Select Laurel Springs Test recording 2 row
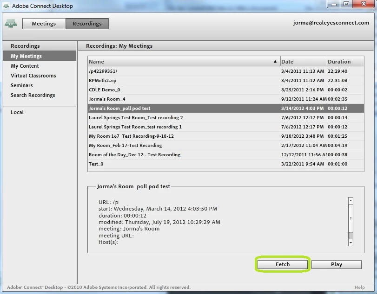Image resolution: width=377 pixels, height=294 pixels. click(x=226, y=117)
